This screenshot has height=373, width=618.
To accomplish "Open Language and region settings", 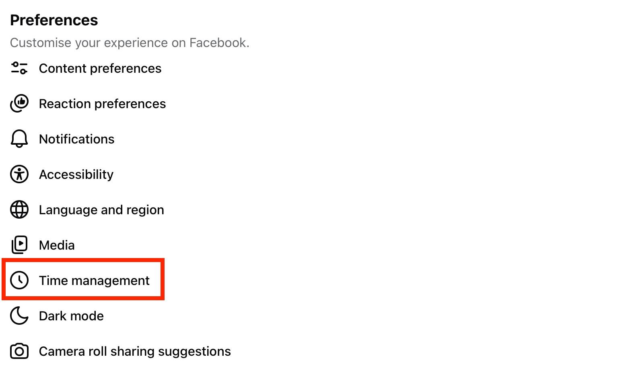I will tap(101, 210).
